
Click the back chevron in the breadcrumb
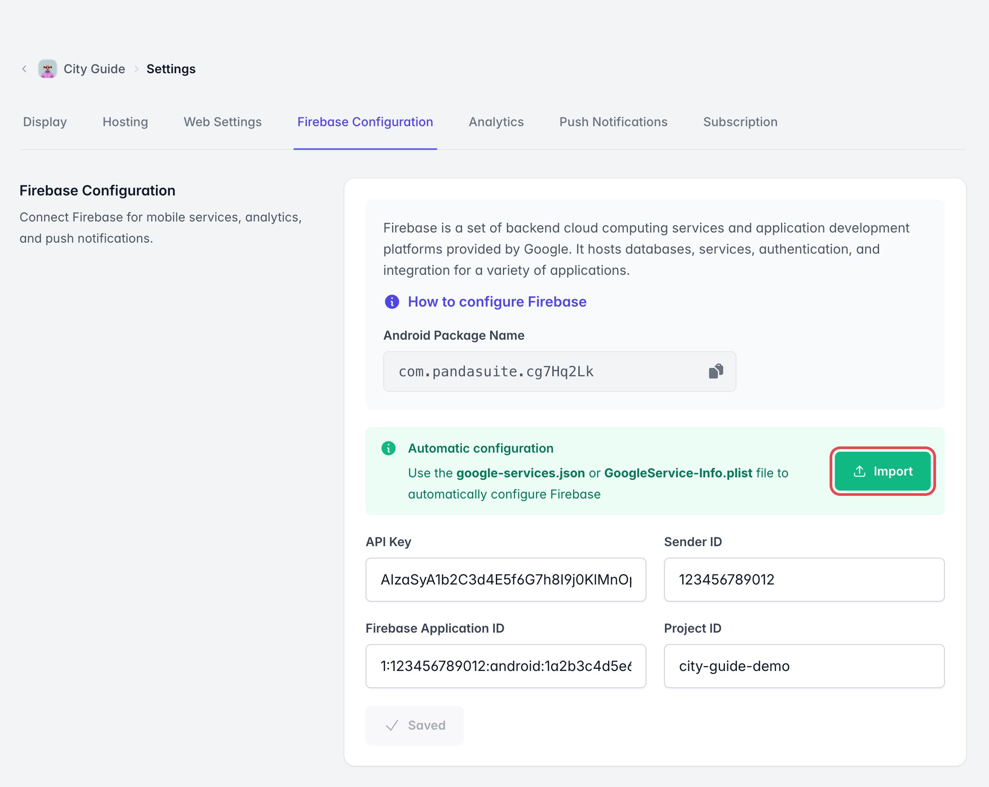[24, 69]
